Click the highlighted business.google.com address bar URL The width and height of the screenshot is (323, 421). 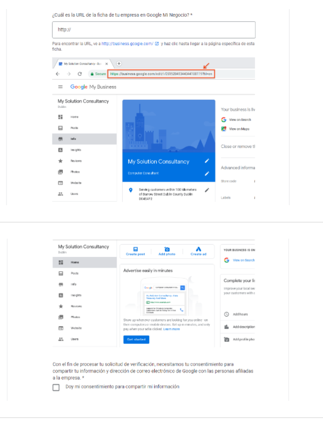(161, 74)
